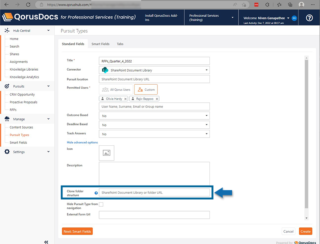
Task: Switch to the Tabs tab
Action: [x=120, y=44]
